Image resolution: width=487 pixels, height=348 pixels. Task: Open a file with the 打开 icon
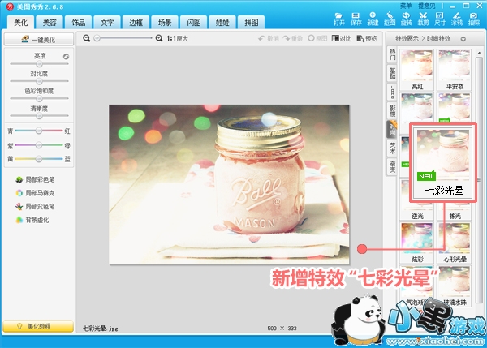338,19
